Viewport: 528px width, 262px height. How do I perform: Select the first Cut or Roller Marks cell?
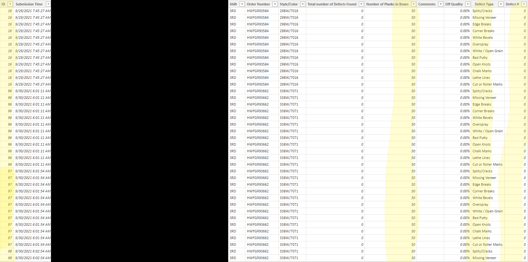coord(488,84)
